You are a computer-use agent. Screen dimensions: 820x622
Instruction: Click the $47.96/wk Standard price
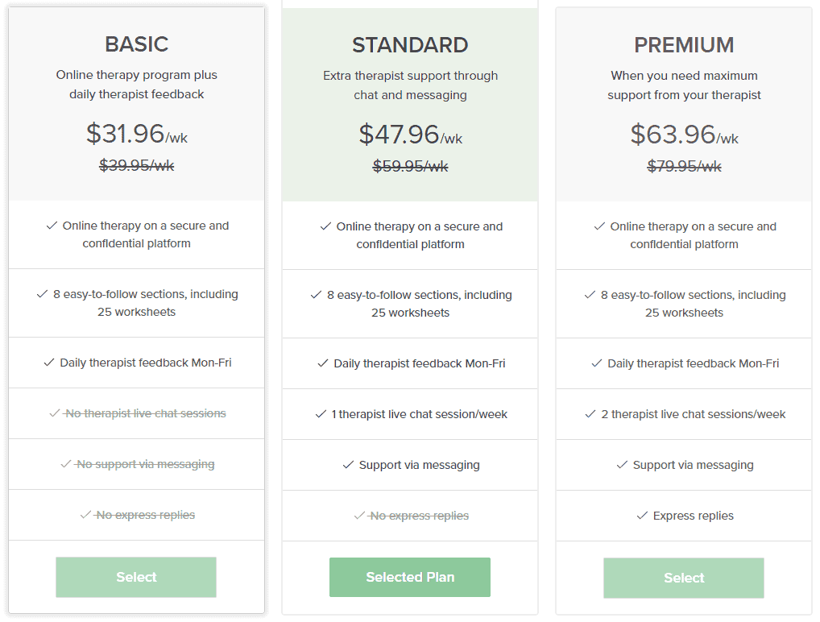tap(411, 135)
